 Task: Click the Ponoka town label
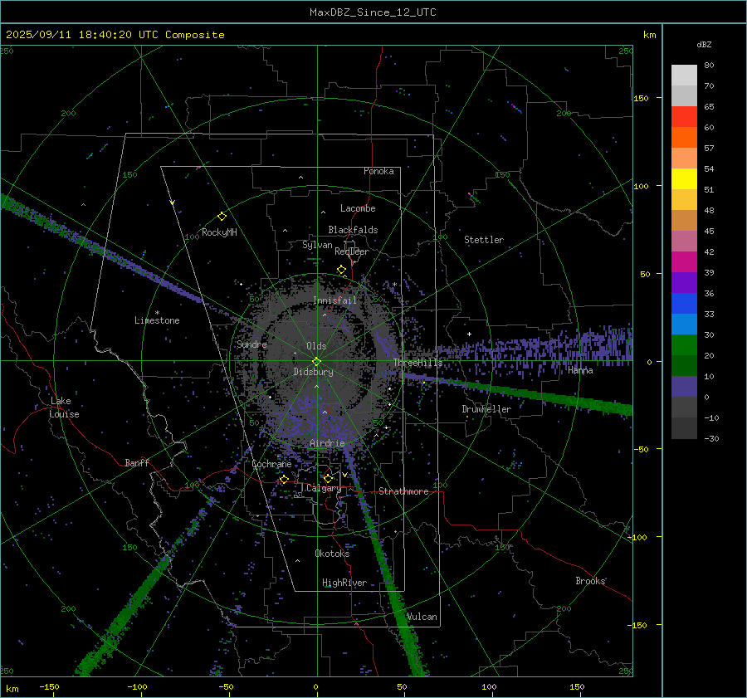(x=378, y=171)
